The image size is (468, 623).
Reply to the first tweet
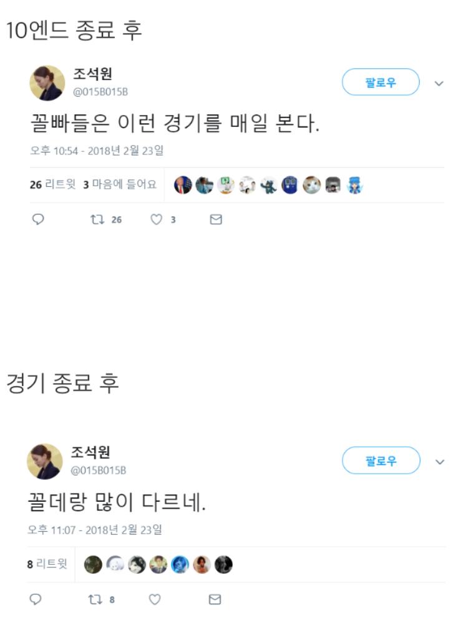37,219
